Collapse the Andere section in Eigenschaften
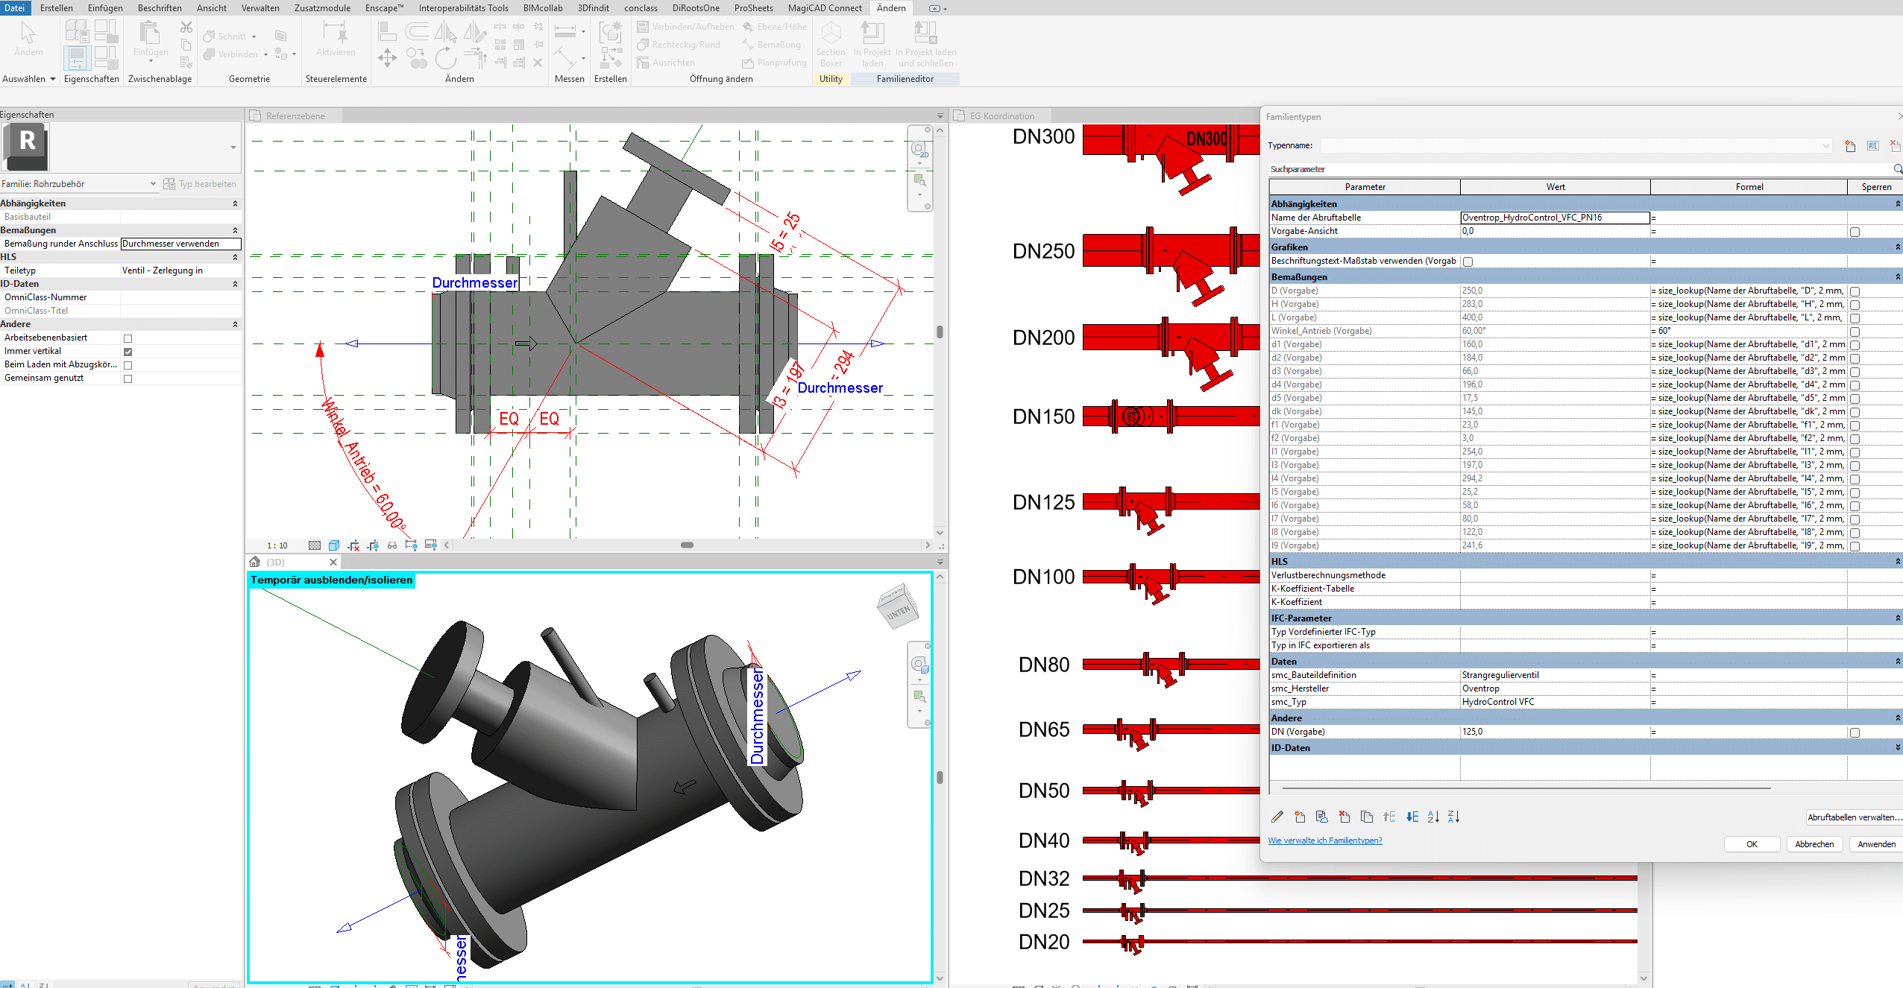Screen dimensions: 1903x988 pyautogui.click(x=235, y=324)
